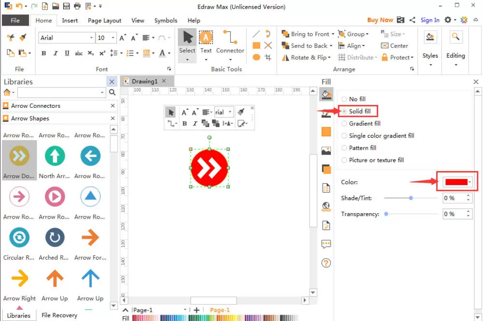
Task: Click format painter in floating toolbar
Action: coord(241,112)
